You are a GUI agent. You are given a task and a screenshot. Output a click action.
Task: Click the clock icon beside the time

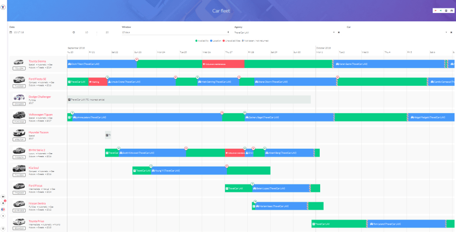pos(73,32)
